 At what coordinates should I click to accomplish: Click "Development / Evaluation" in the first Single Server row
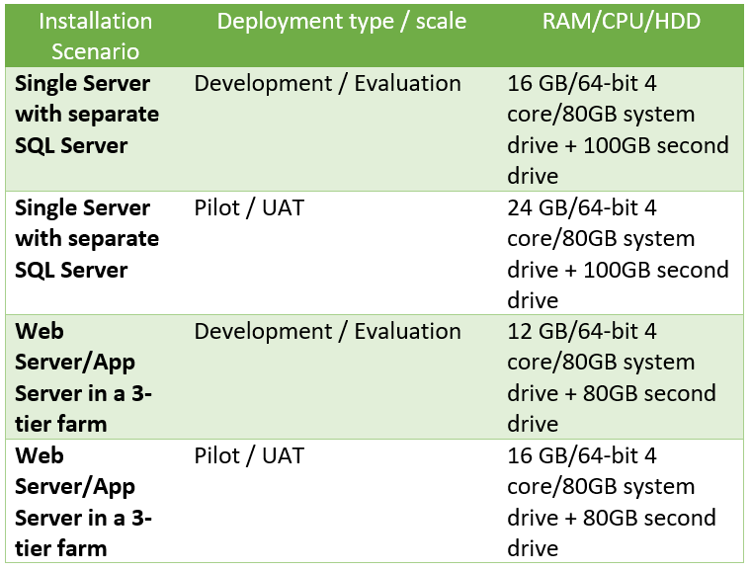tap(327, 83)
